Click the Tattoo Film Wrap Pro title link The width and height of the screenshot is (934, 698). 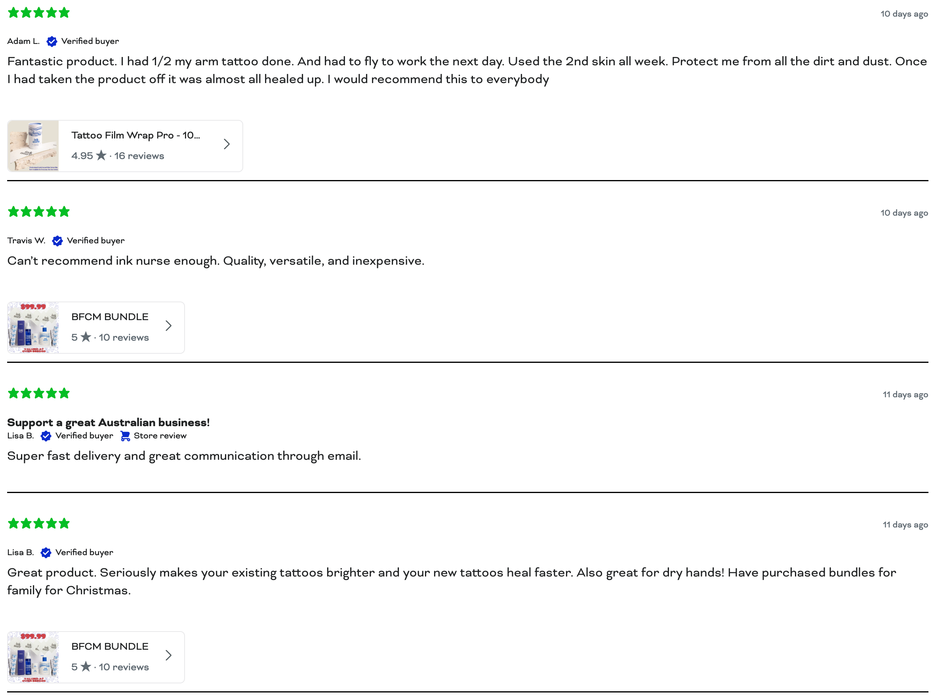click(x=135, y=135)
